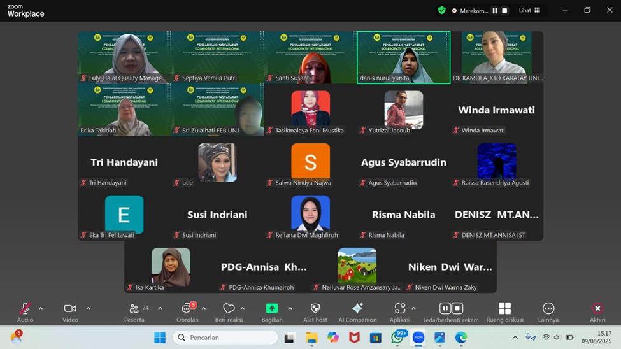Viewport: 621px width, 349px height.
Task: Click the green encryption shield icon
Action: (x=441, y=10)
